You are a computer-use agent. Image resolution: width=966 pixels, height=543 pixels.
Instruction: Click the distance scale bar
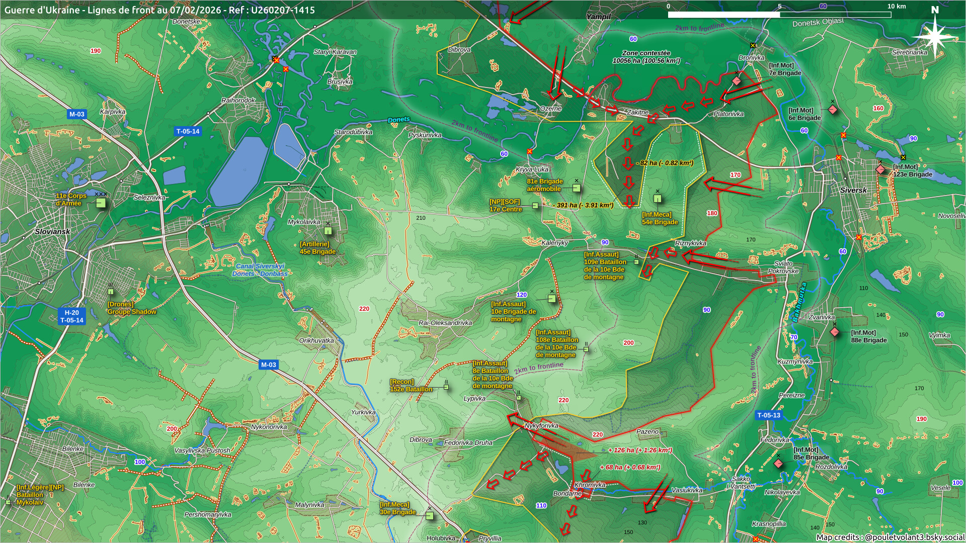pos(779,15)
